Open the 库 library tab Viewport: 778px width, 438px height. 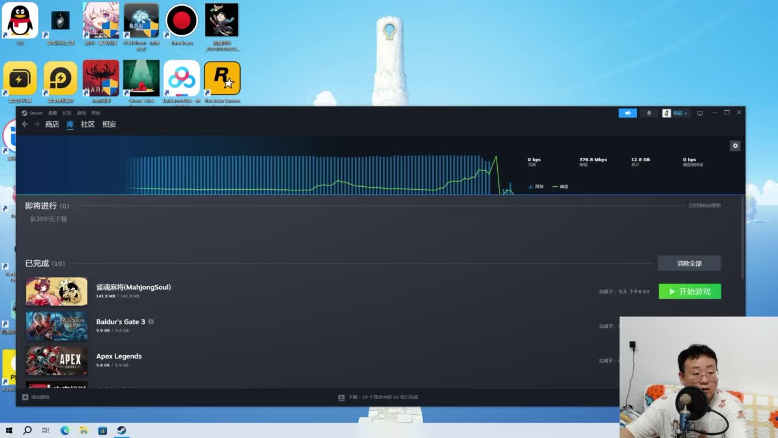pos(70,124)
